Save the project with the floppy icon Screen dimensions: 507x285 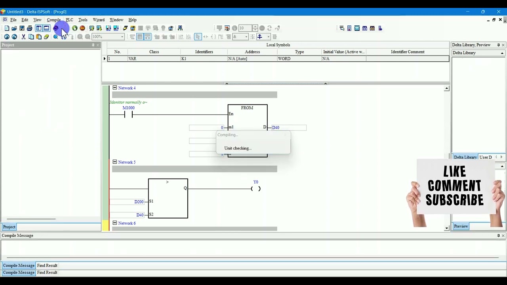coord(22,28)
